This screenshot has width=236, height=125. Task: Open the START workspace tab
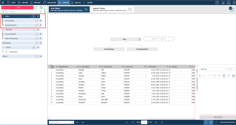[x=11, y=2]
